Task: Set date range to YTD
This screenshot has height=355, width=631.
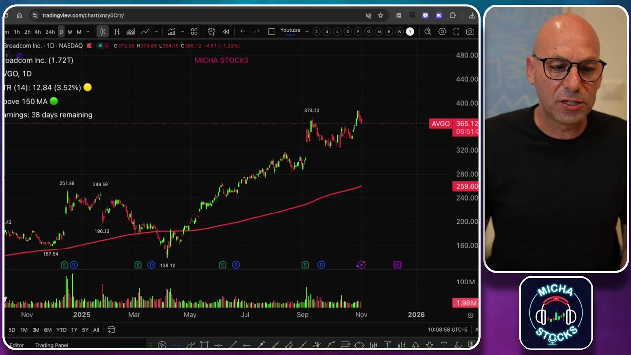Action: click(x=61, y=330)
